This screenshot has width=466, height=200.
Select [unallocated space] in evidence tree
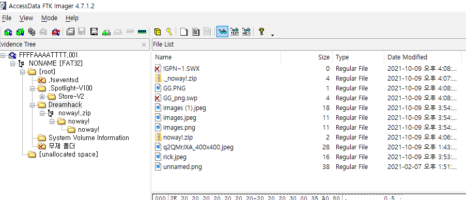(x=68, y=155)
